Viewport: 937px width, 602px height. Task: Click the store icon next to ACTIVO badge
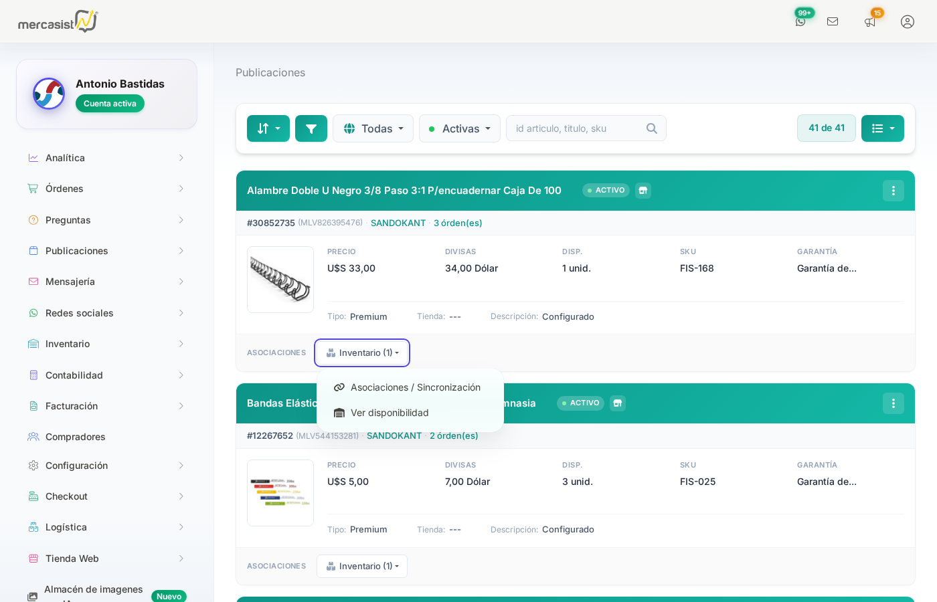point(643,191)
